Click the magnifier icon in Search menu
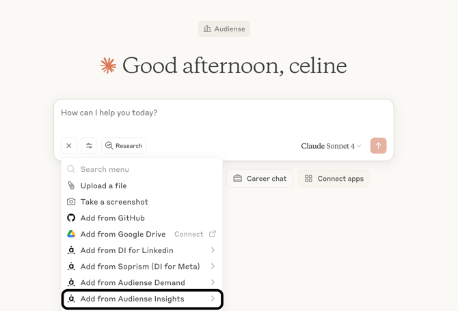Viewport: 458px width, 311px height. coord(71,169)
